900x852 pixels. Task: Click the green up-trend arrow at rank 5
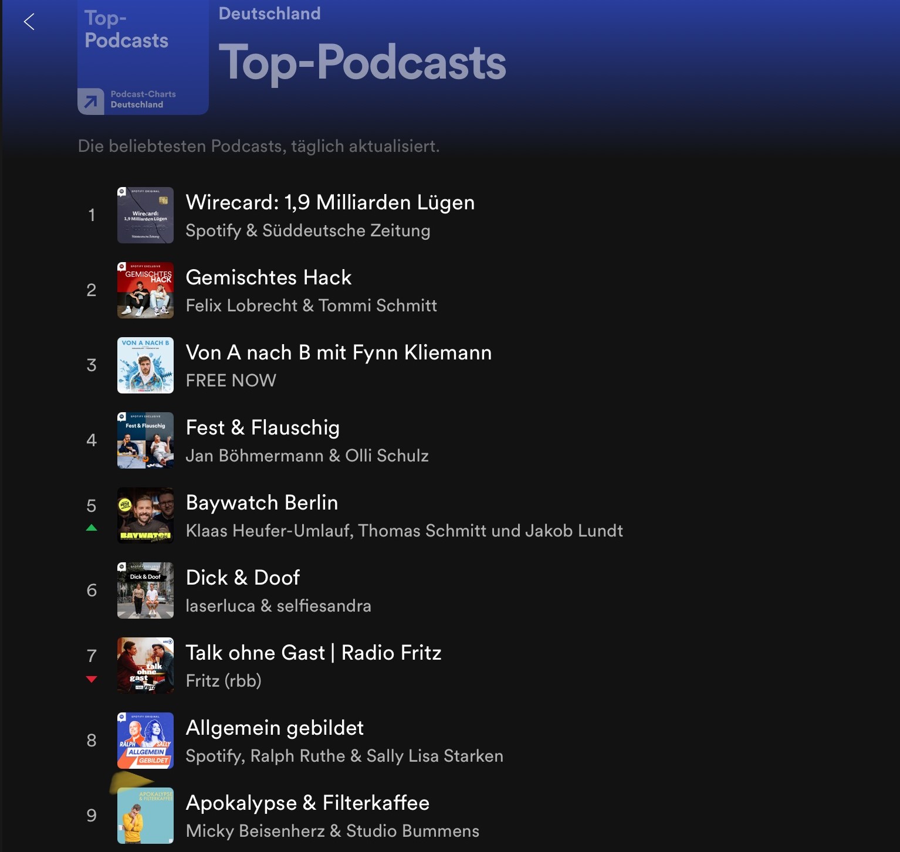pyautogui.click(x=92, y=528)
